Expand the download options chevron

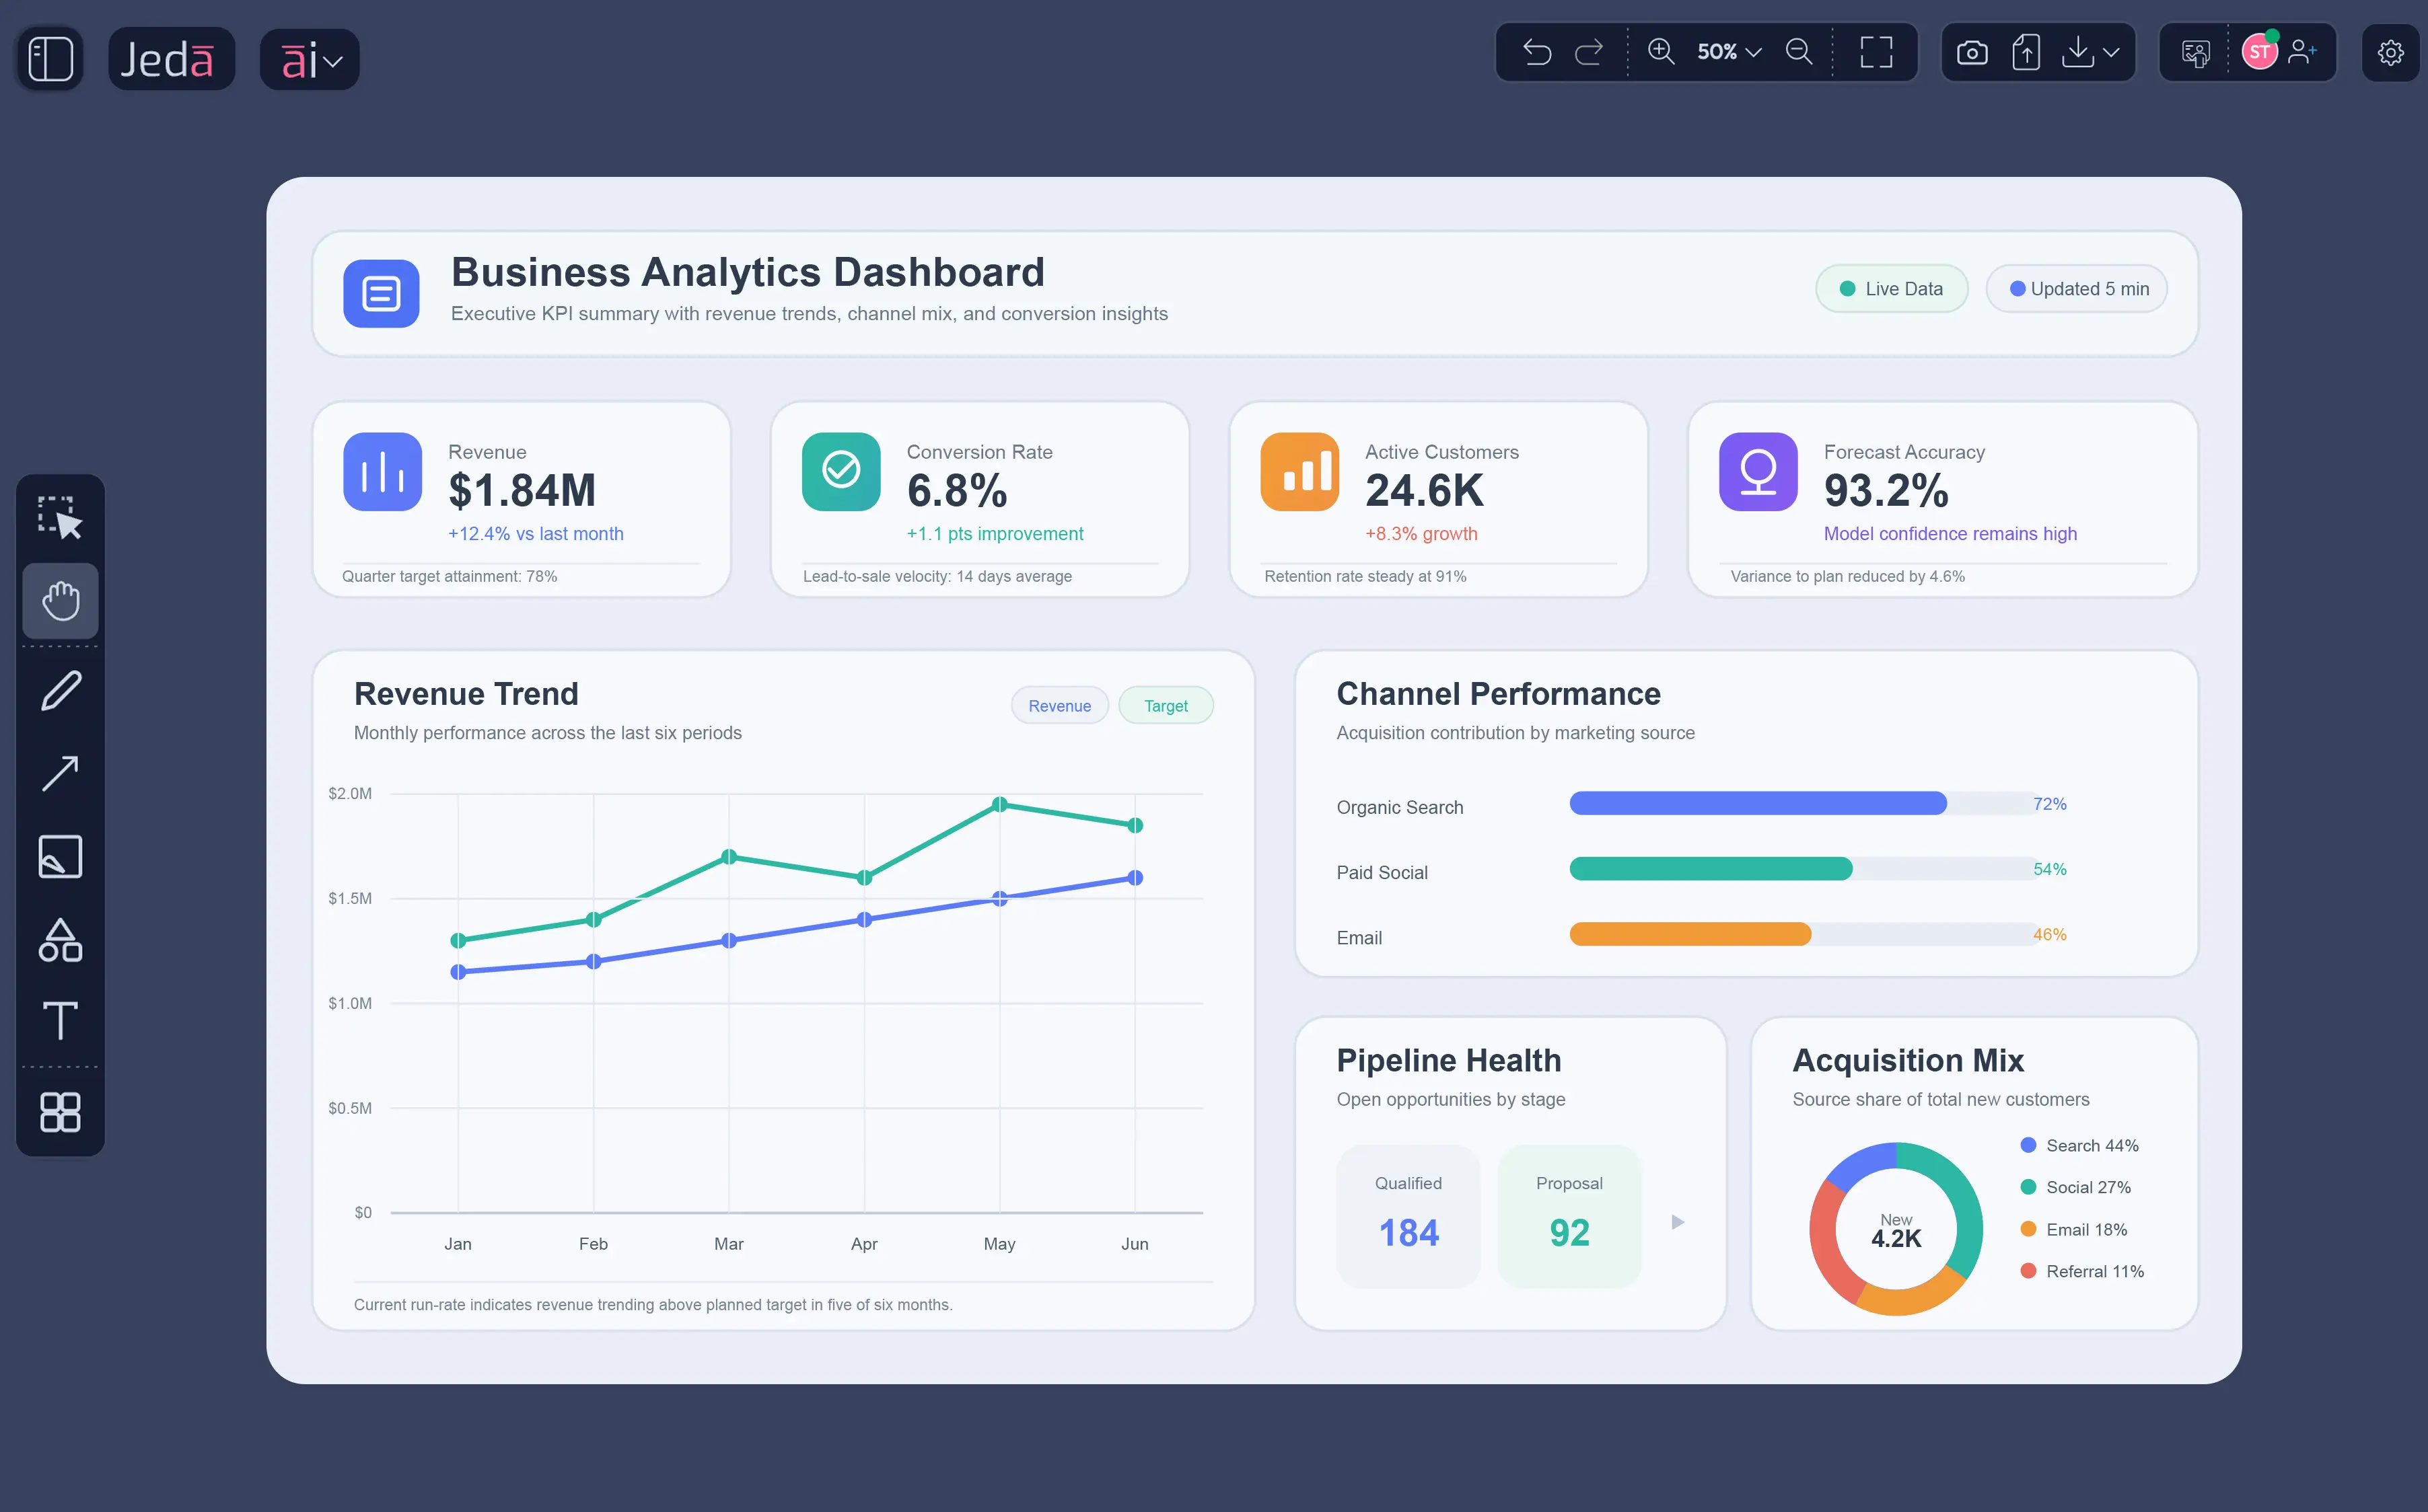2109,52
